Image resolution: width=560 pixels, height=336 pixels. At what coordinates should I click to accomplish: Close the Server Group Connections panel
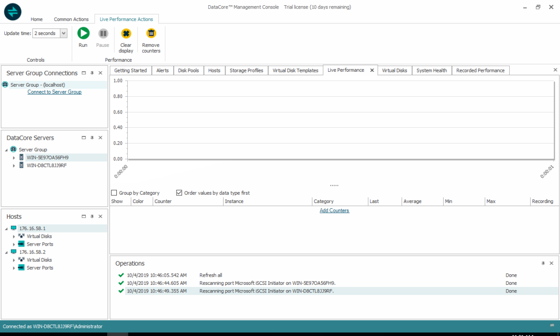101,73
